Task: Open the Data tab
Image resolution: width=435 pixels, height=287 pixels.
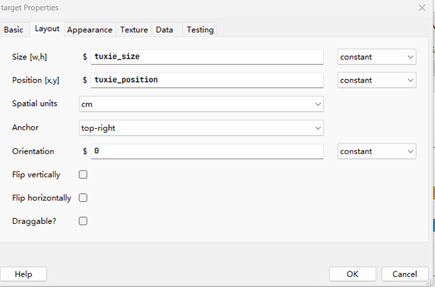Action: click(x=165, y=30)
